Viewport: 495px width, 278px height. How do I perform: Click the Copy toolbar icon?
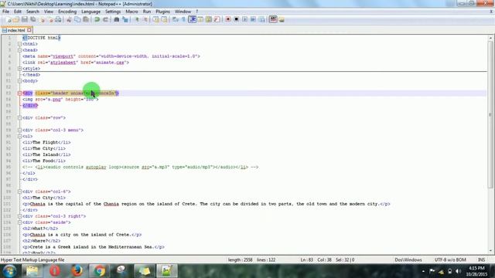click(x=77, y=19)
